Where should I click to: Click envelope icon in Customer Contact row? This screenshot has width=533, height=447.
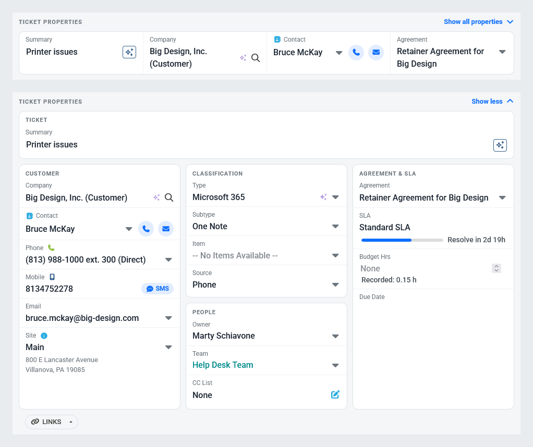[166, 229]
